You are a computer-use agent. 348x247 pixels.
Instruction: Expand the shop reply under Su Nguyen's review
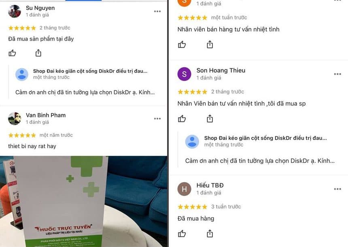pyautogui.click(x=85, y=92)
